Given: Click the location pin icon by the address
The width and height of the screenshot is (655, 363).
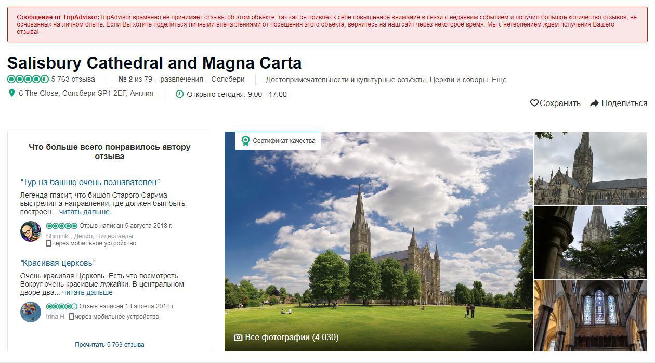Looking at the screenshot, I should 11,93.
